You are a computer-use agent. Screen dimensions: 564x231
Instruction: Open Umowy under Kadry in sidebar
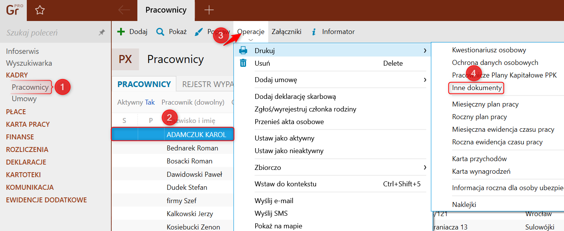[x=24, y=99]
